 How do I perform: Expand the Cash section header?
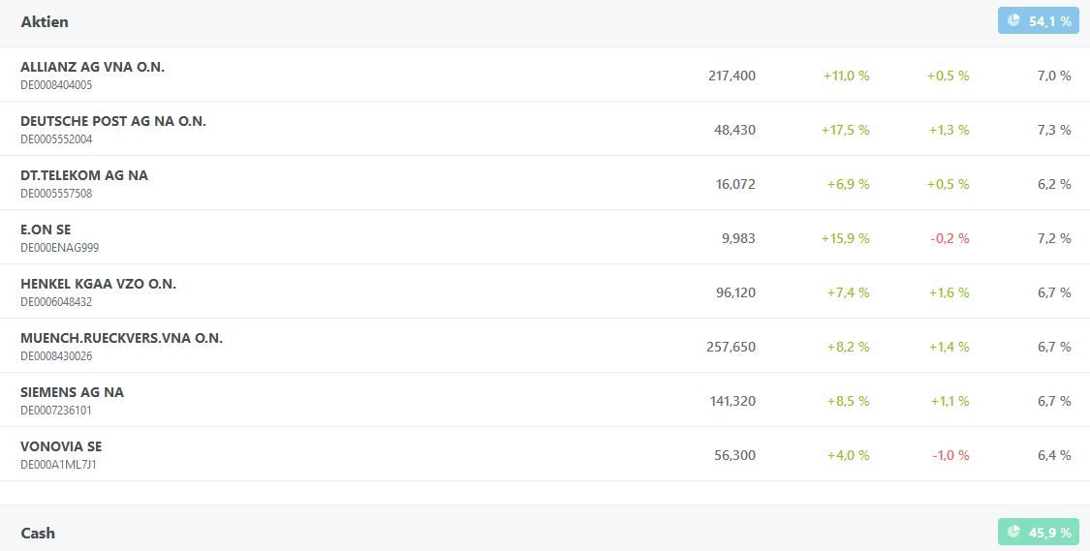(40, 533)
